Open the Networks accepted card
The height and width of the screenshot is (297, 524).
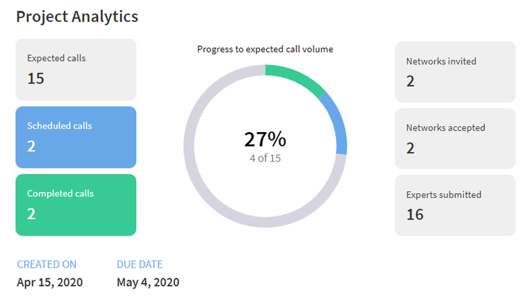pyautogui.click(x=455, y=138)
